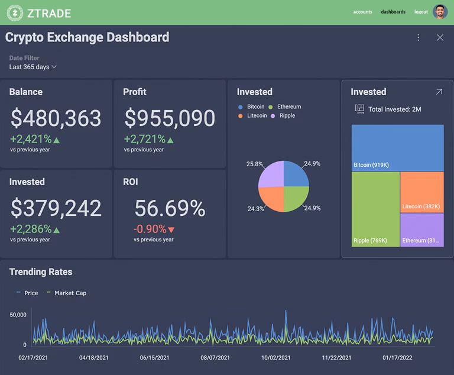This screenshot has width=454, height=375.
Task: Click the ZTRADE logo icon
Action: coord(15,12)
